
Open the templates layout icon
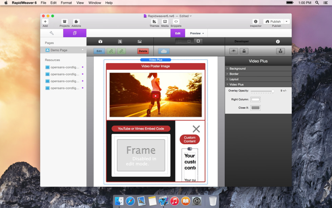(x=120, y=41)
